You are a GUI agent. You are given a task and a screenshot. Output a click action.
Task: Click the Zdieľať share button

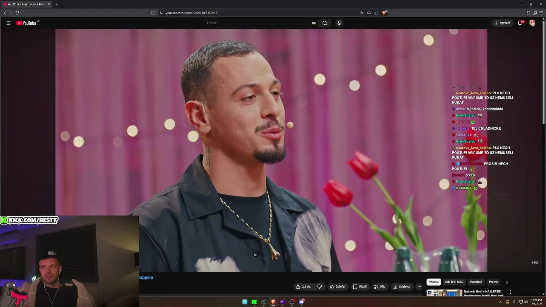[337, 287]
